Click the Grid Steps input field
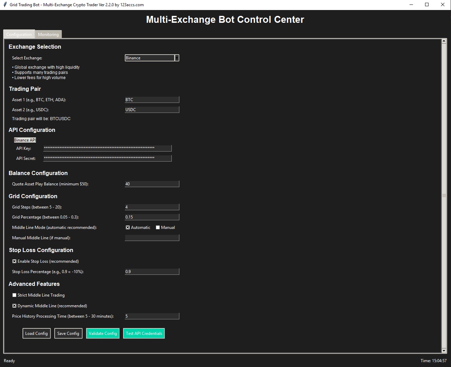451x367 pixels. click(152, 207)
